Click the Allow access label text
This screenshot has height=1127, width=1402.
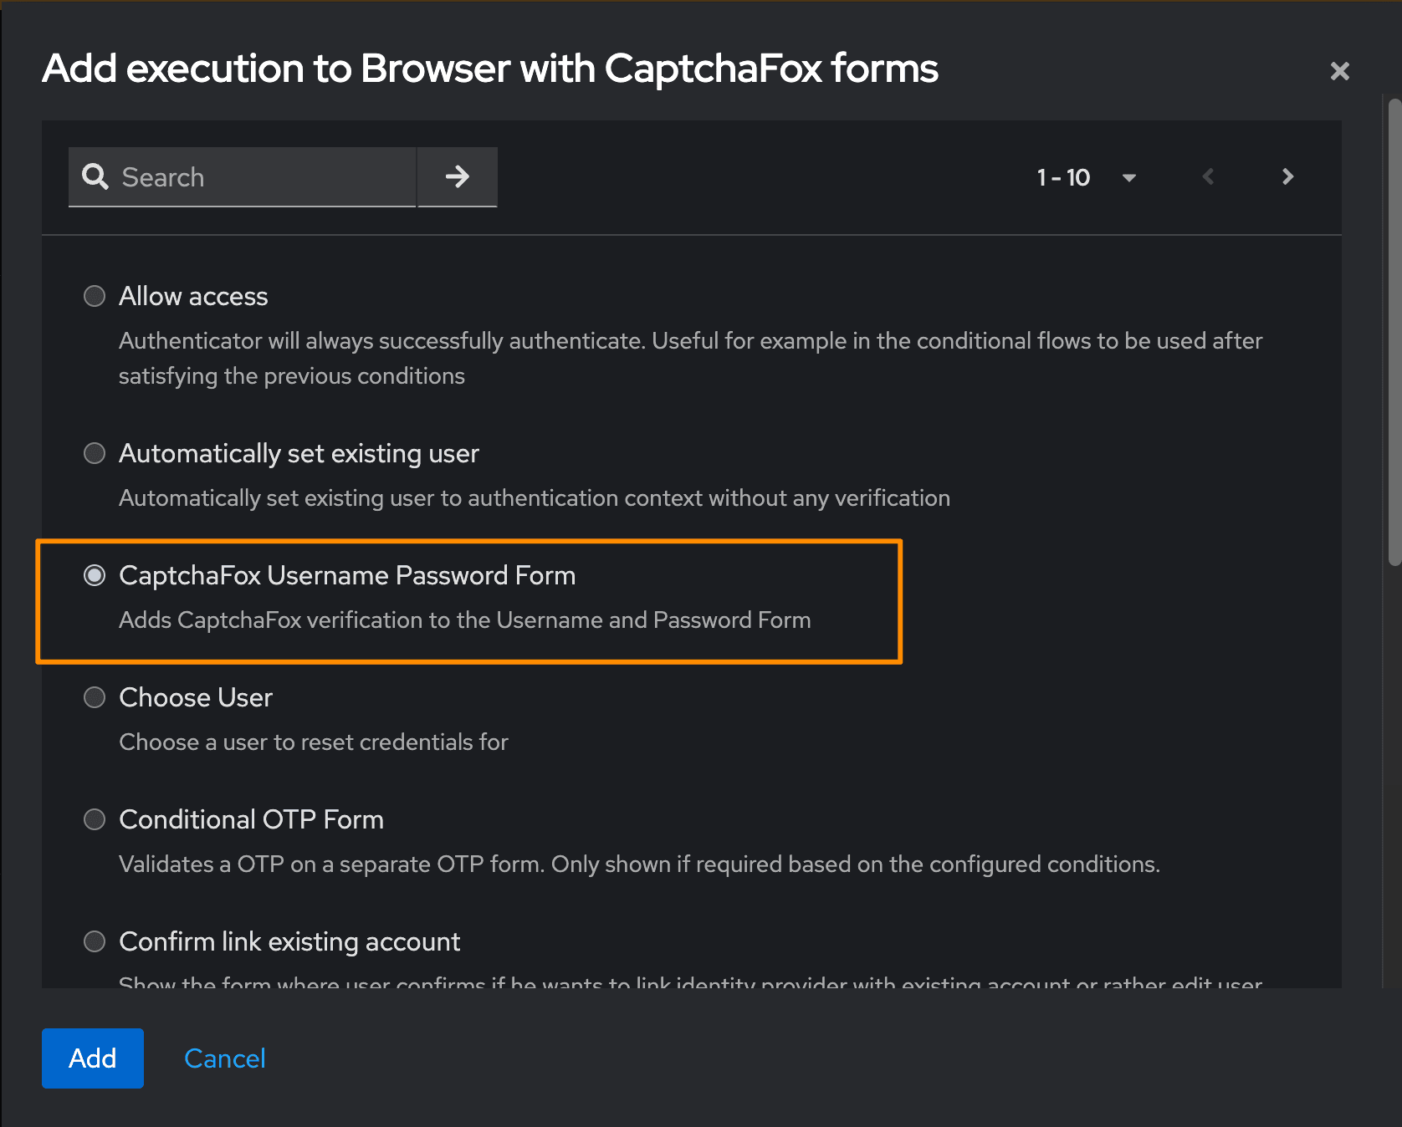click(193, 296)
